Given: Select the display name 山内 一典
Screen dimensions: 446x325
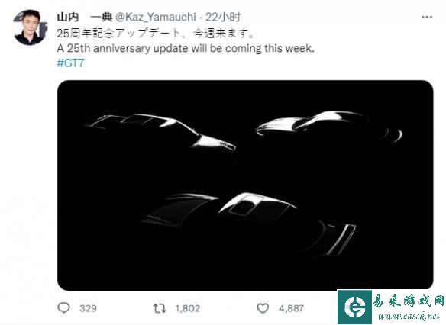Looking at the screenshot, I should tap(85, 18).
